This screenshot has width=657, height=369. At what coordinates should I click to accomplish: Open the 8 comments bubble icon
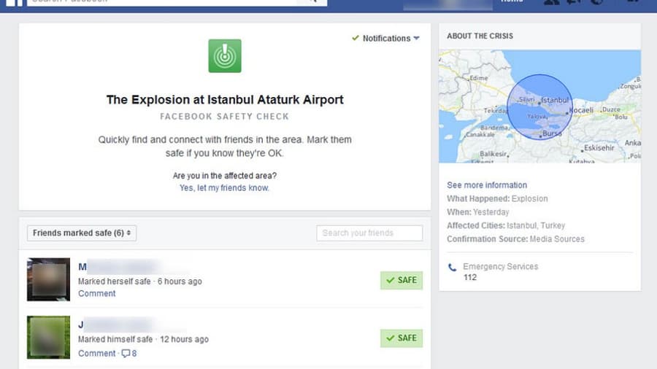tap(129, 353)
